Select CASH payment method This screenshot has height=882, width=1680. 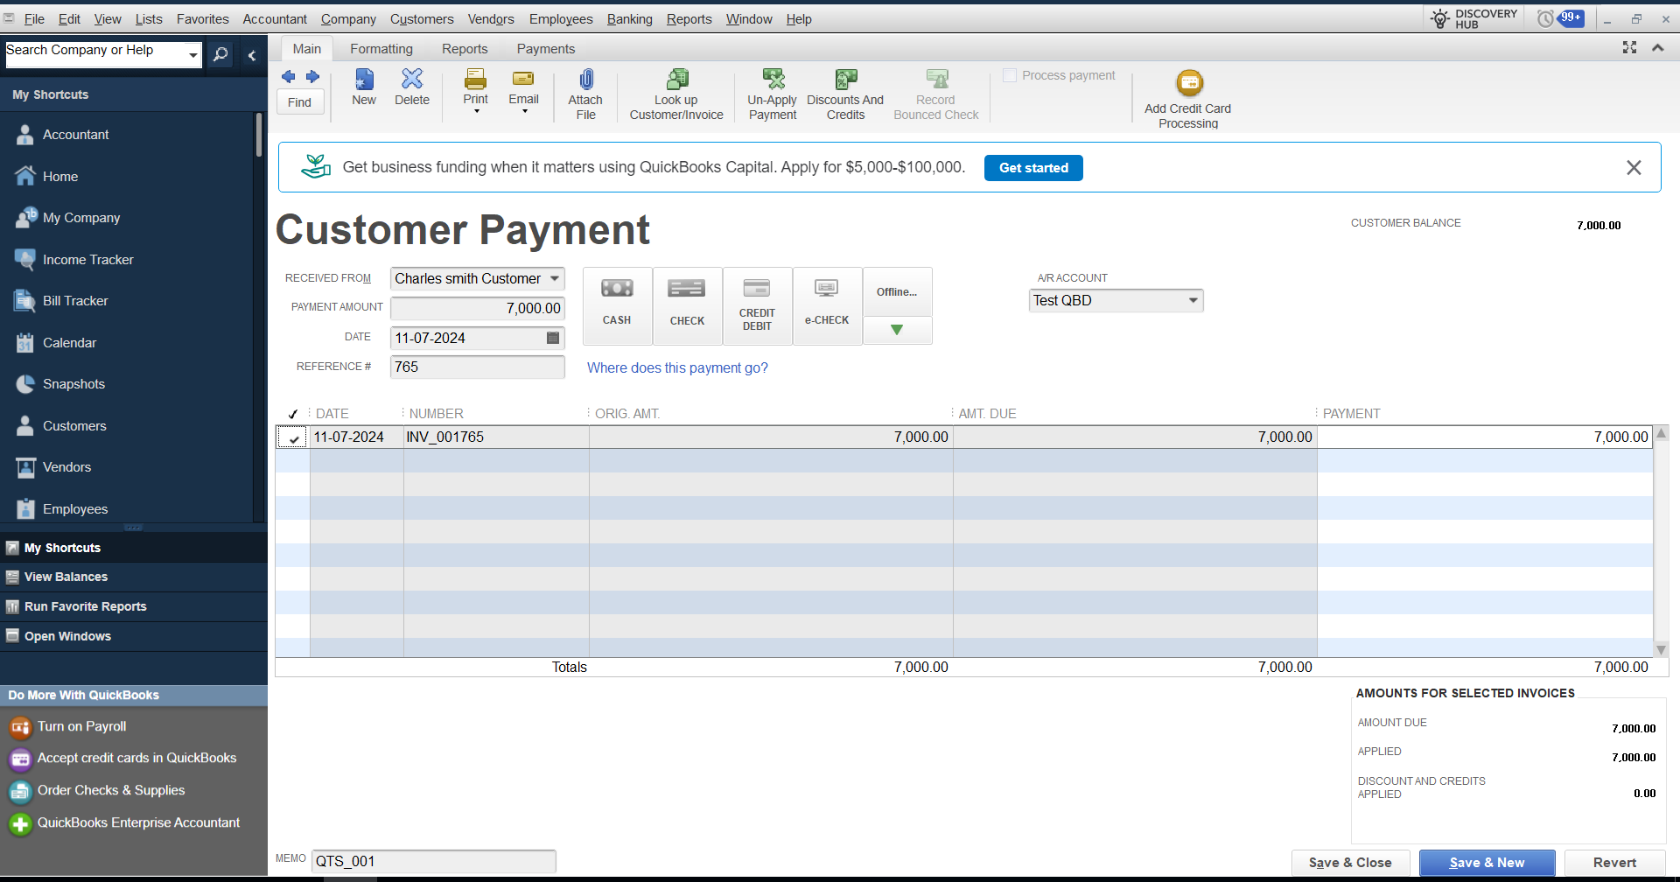(x=617, y=304)
